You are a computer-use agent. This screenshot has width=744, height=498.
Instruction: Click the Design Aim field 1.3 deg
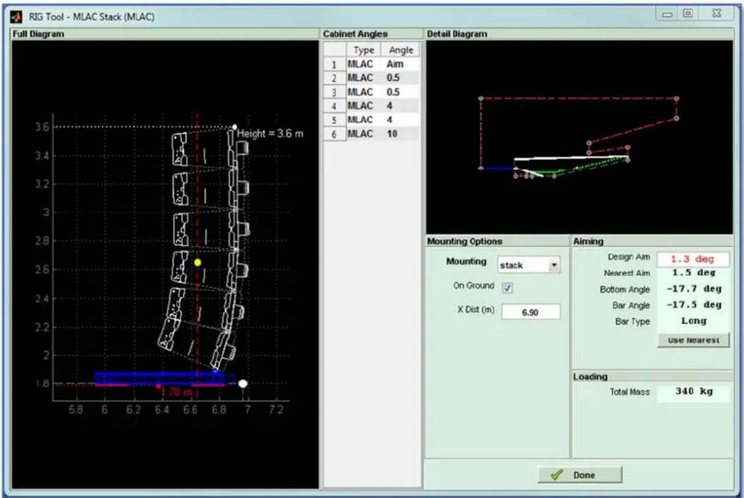point(693,259)
